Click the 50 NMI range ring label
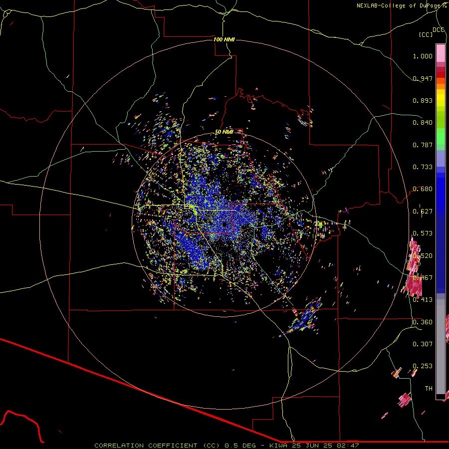Screen dimensions: 449x449 click(x=224, y=132)
